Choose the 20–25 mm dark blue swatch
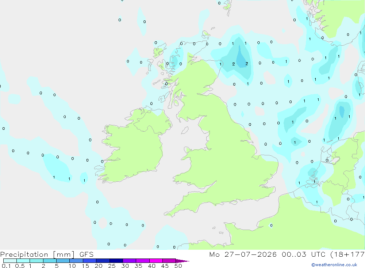The width and height of the screenshot is (365, 268). tap(103, 261)
